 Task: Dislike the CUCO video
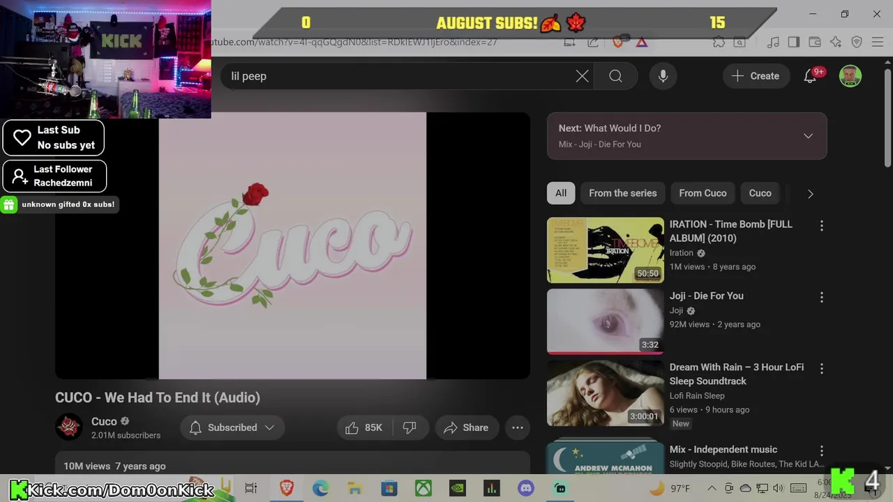(410, 427)
